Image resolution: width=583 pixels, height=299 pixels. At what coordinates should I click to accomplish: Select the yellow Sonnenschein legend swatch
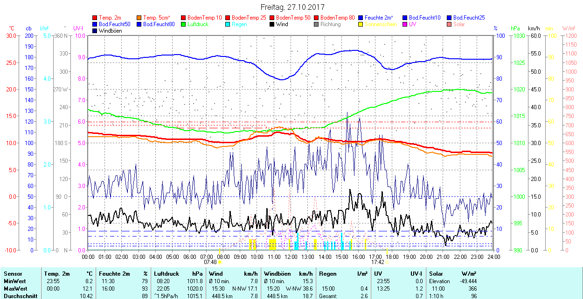[361, 24]
